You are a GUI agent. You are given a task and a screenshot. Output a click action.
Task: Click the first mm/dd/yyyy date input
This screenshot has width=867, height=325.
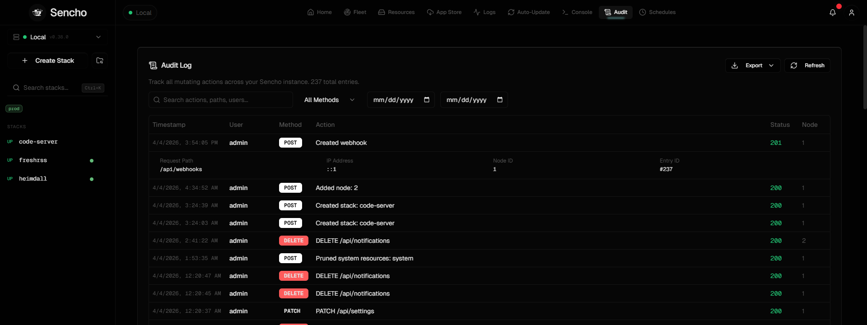coord(401,100)
